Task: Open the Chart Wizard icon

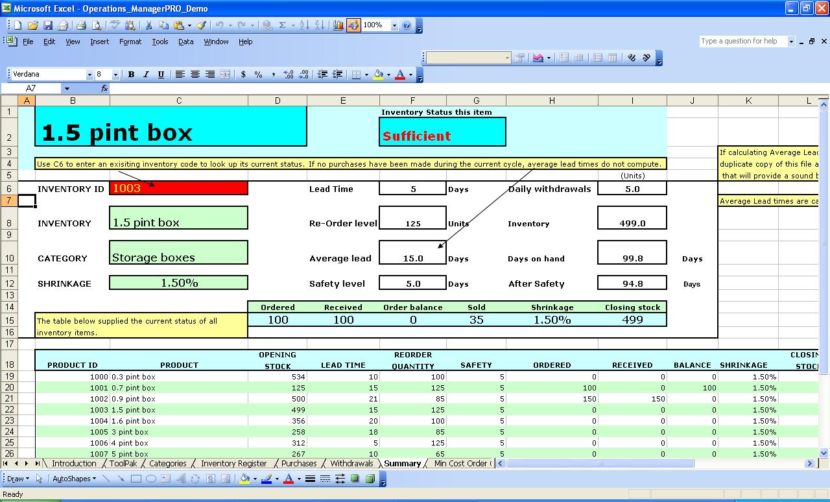Action: click(338, 25)
